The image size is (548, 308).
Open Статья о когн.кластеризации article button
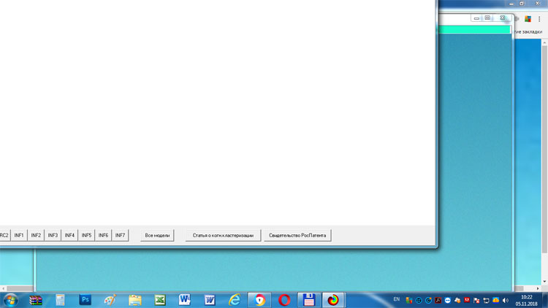pyautogui.click(x=223, y=235)
